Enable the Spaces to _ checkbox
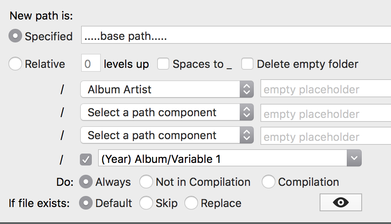The width and height of the screenshot is (391, 224). pos(163,64)
